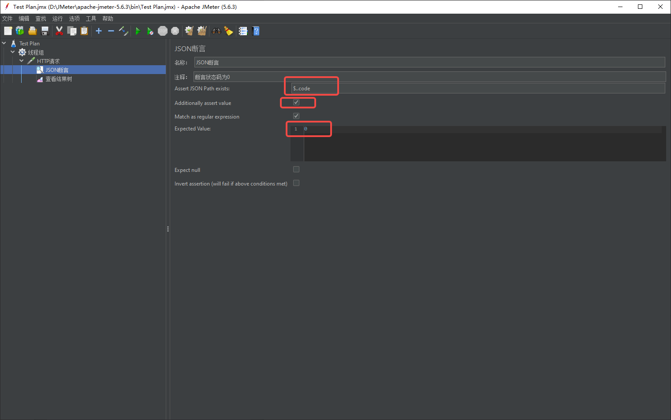This screenshot has width=671, height=420.
Task: Select the Test Plan tree row label
Action: click(x=29, y=44)
